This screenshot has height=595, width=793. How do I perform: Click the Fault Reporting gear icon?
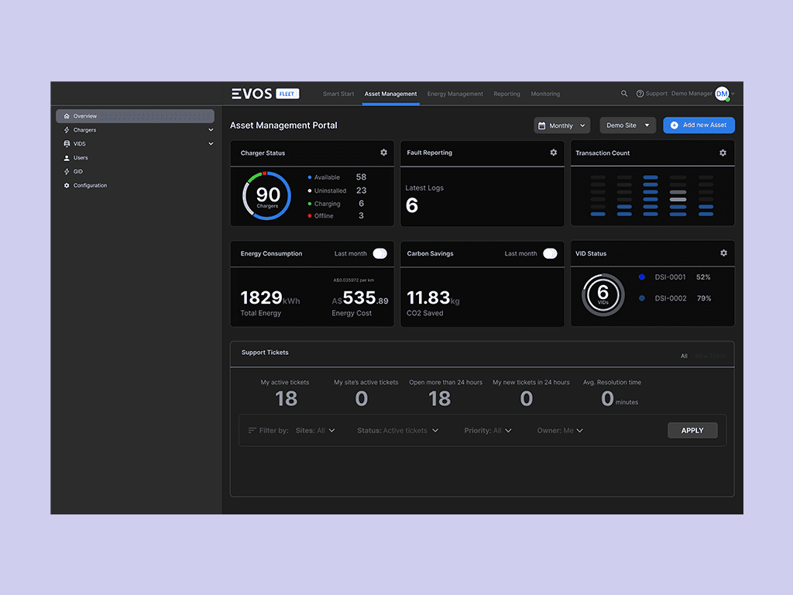click(x=553, y=153)
